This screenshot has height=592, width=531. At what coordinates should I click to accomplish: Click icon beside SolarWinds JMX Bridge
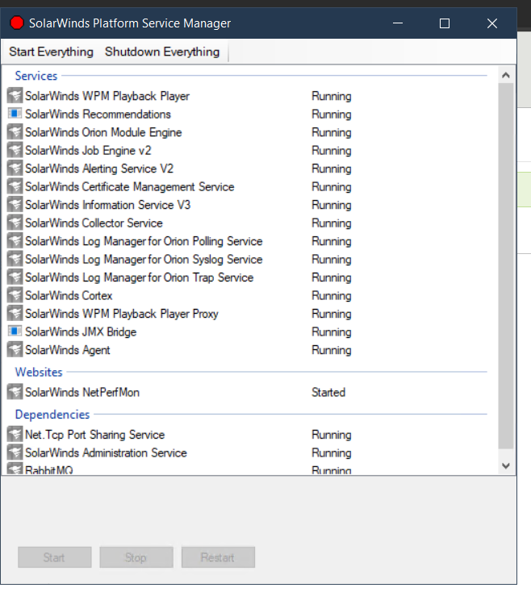point(15,331)
